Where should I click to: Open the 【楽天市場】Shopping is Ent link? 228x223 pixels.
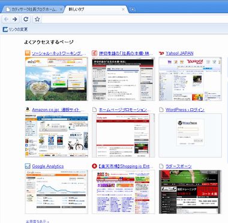(126, 166)
